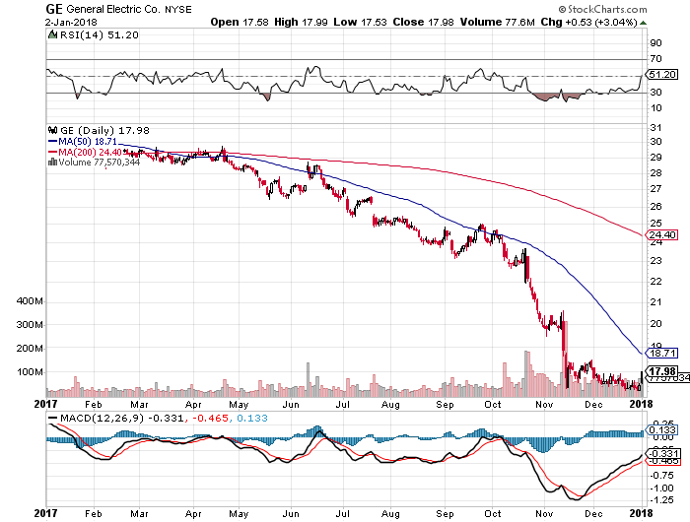The width and height of the screenshot is (690, 522).
Task: Click the 90 label on the RSI axis
Action: click(656, 42)
